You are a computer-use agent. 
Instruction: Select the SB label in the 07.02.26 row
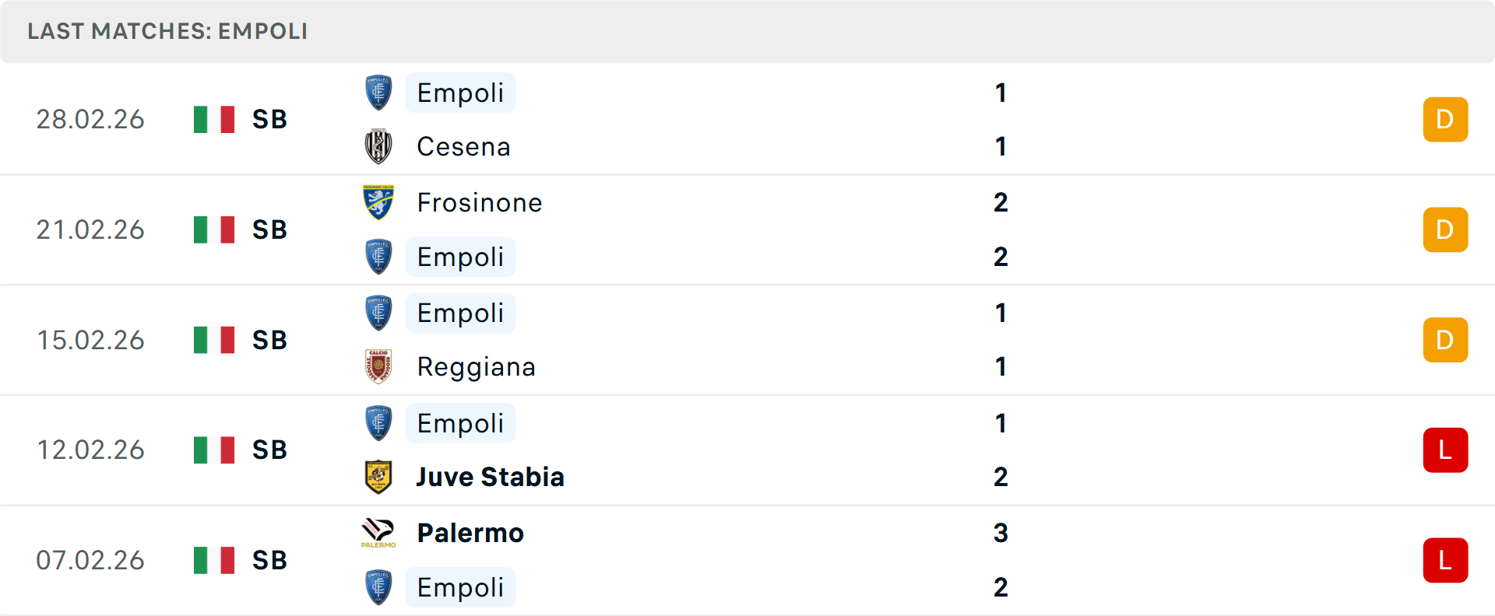point(269,560)
